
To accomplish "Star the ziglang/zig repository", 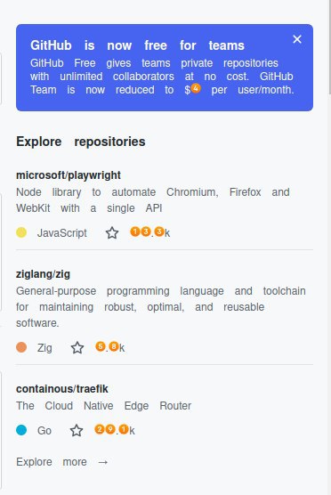I will [77, 348].
